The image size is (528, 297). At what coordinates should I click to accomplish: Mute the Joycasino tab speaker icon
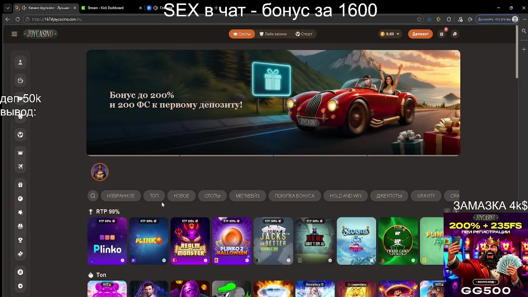coord(24,8)
